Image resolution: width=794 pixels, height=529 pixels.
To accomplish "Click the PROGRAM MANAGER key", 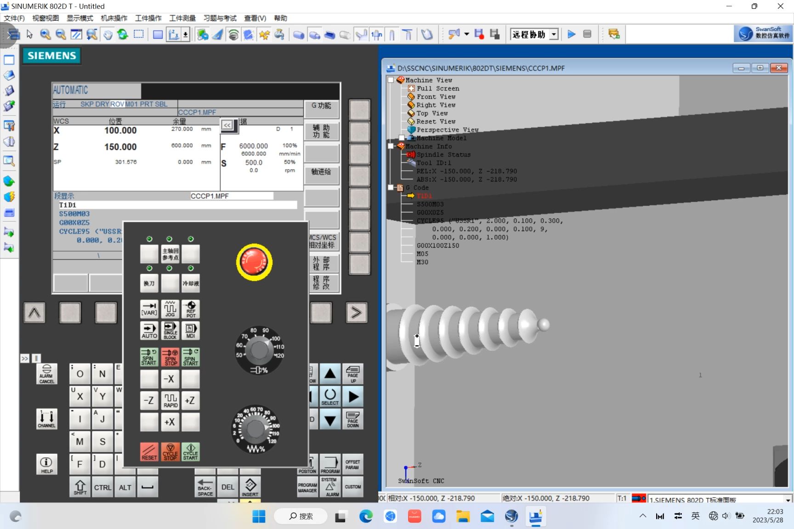I will 307,487.
